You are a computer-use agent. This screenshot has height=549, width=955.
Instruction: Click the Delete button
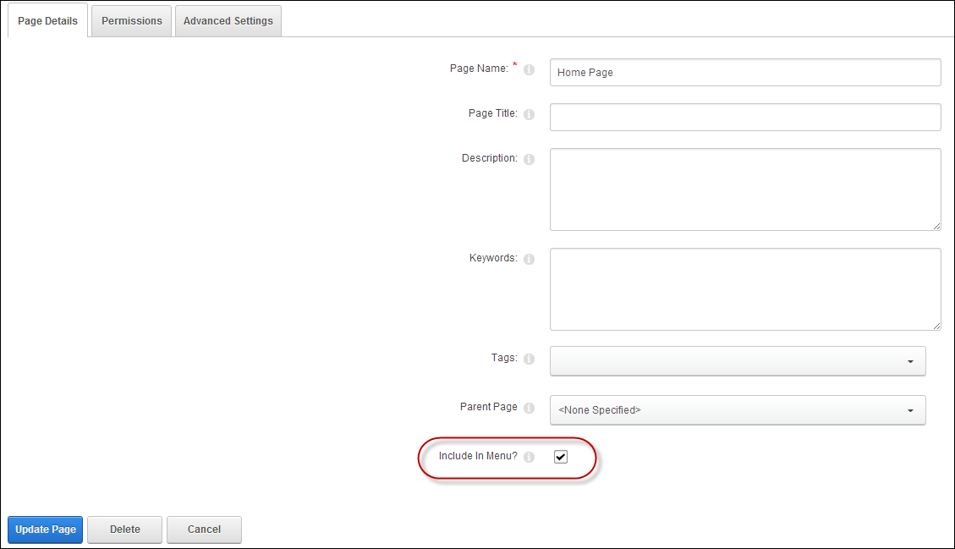pyautogui.click(x=125, y=530)
